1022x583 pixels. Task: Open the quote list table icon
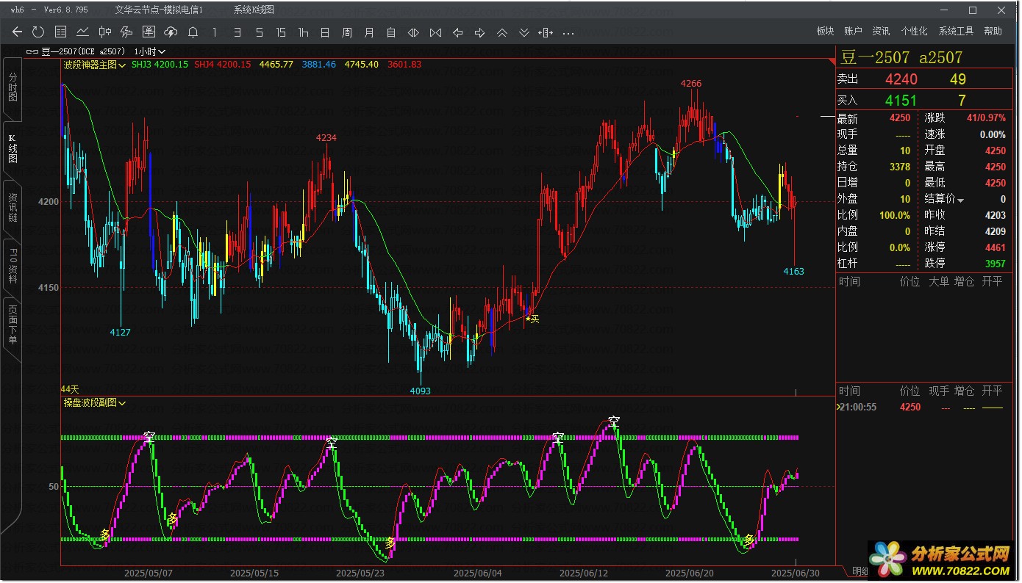pos(60,32)
